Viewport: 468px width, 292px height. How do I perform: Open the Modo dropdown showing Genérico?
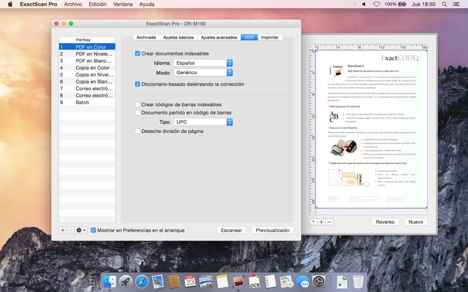pos(203,72)
